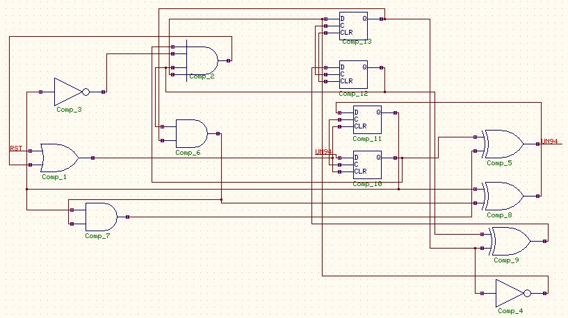Select the Comp_7 AND gate symbol
The height and width of the screenshot is (318, 568).
click(101, 217)
